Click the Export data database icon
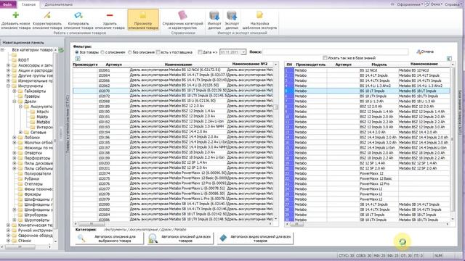The width and height of the screenshot is (465, 261). [232, 15]
